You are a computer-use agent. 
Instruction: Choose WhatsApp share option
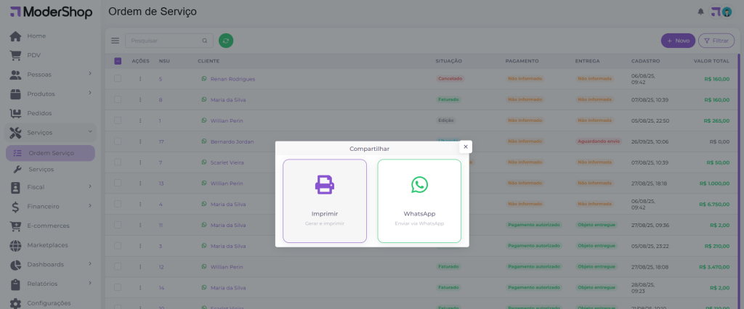(419, 200)
